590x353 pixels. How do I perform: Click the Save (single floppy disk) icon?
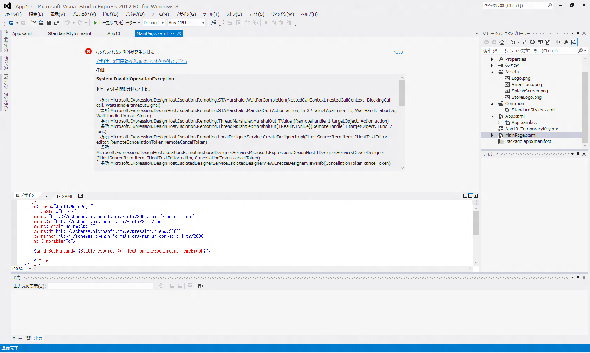click(x=49, y=23)
